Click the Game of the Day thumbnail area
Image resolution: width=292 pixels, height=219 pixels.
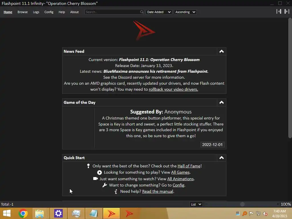point(79,128)
